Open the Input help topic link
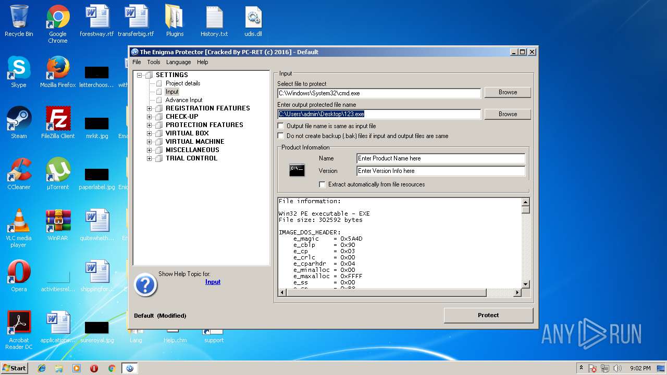The image size is (667, 375). point(213,282)
